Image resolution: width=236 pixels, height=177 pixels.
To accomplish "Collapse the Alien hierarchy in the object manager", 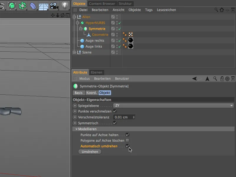I will point(74,17).
